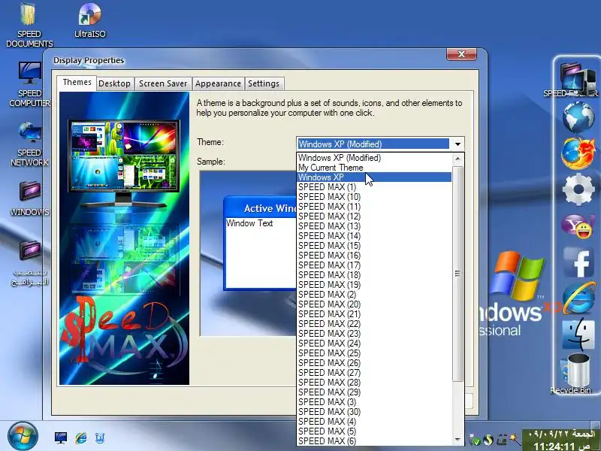Choose SPEED MAX (18) entry
Image resolution: width=601 pixels, height=451 pixels.
click(374, 275)
